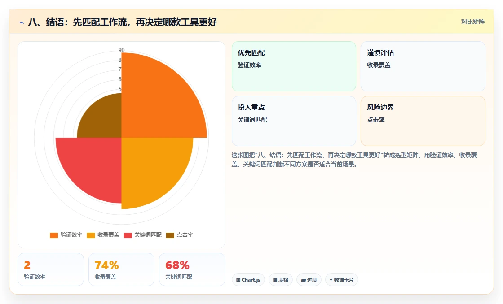Click heading 八、结语:先匹配工作流
Viewport: 503px width, 304px height.
[x=123, y=22]
